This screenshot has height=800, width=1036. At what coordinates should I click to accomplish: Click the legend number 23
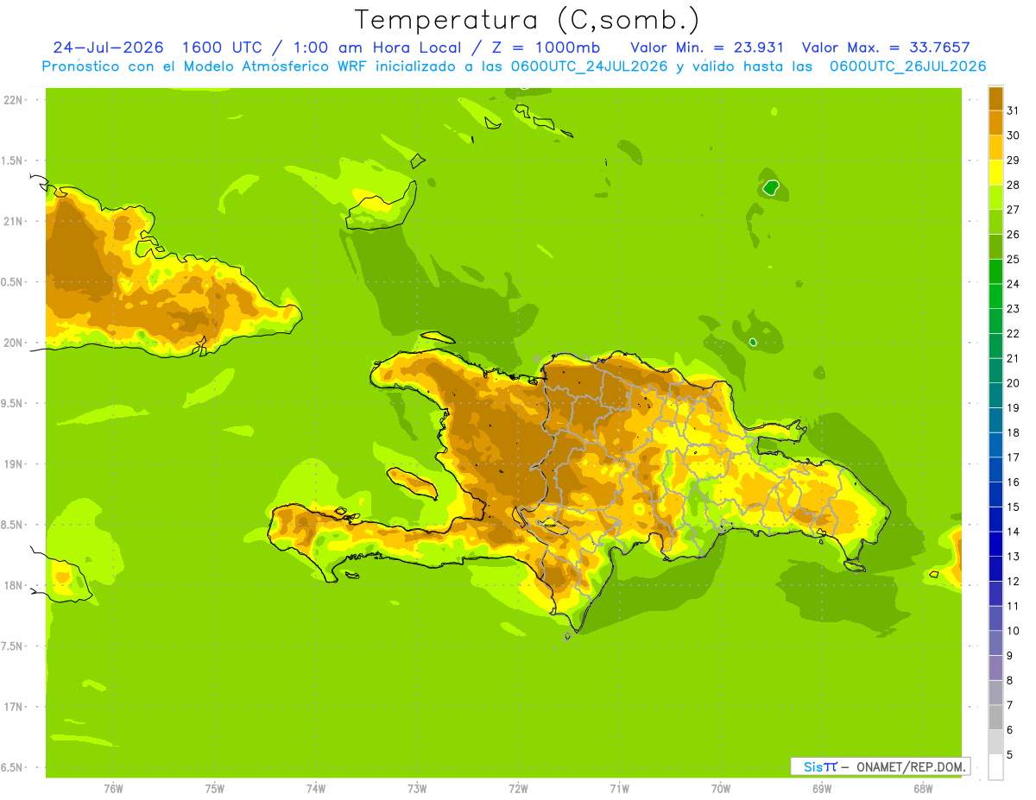(1014, 309)
